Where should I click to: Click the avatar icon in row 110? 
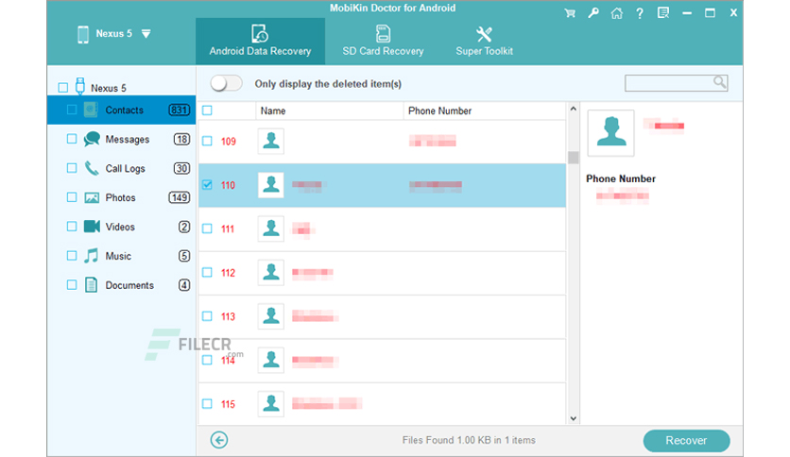271,185
